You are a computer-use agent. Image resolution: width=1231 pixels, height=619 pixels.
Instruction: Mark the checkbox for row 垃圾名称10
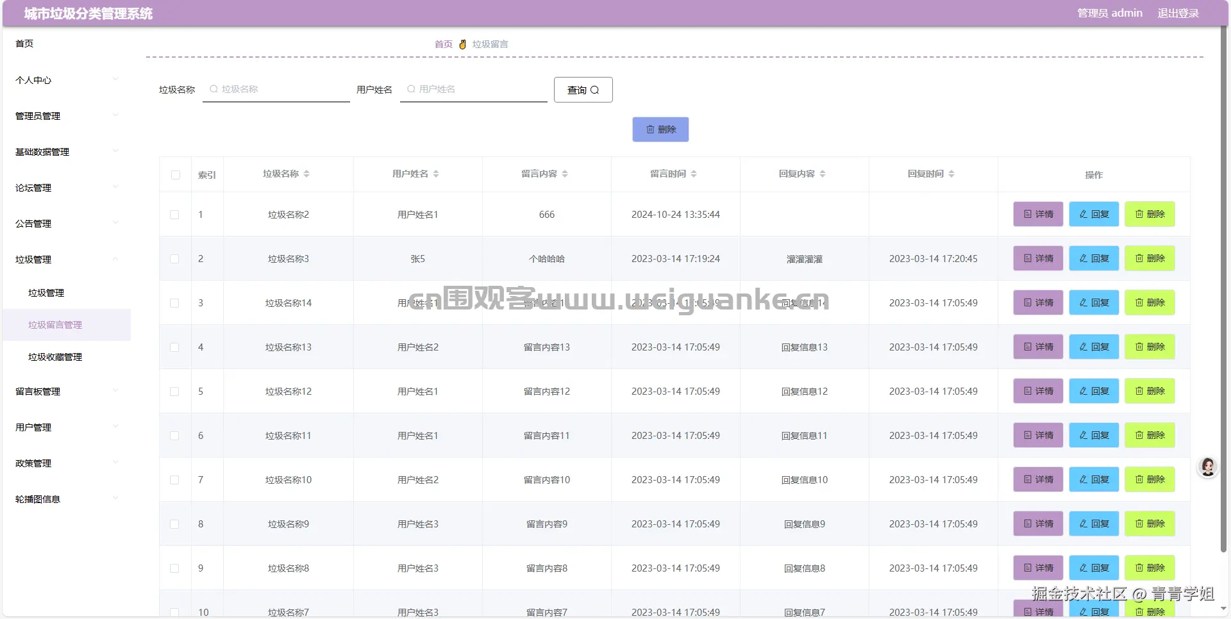tap(174, 480)
